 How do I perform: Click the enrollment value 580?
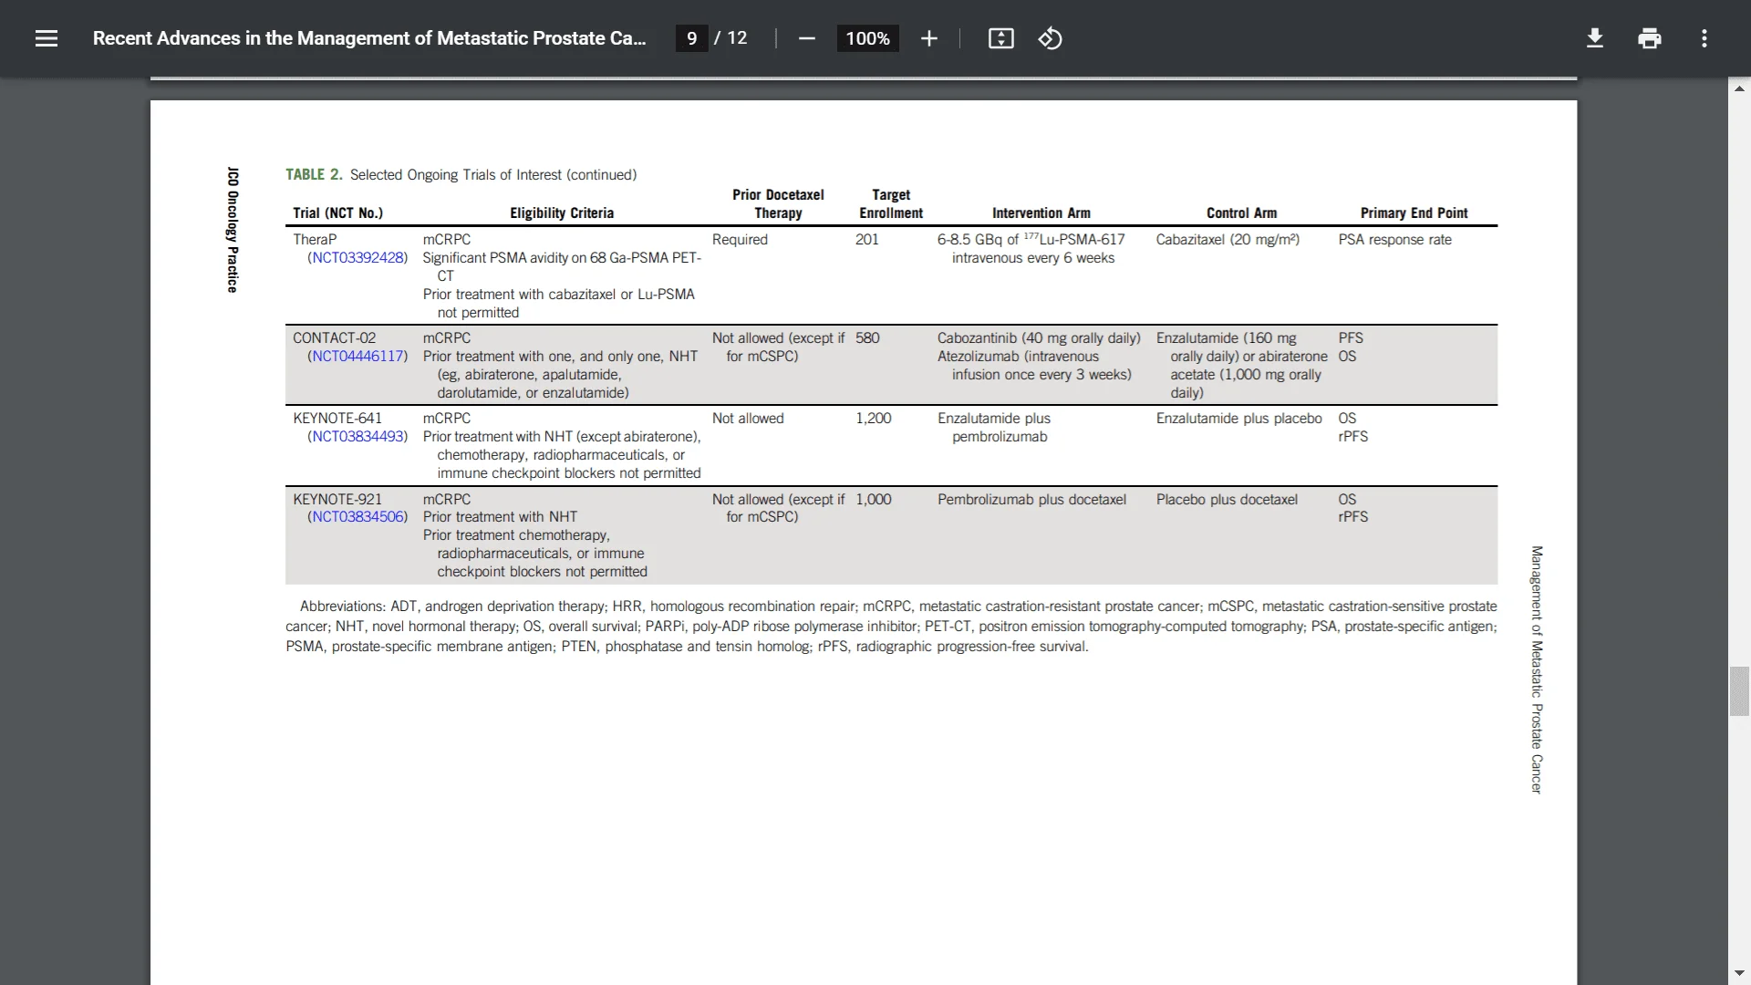867,338
